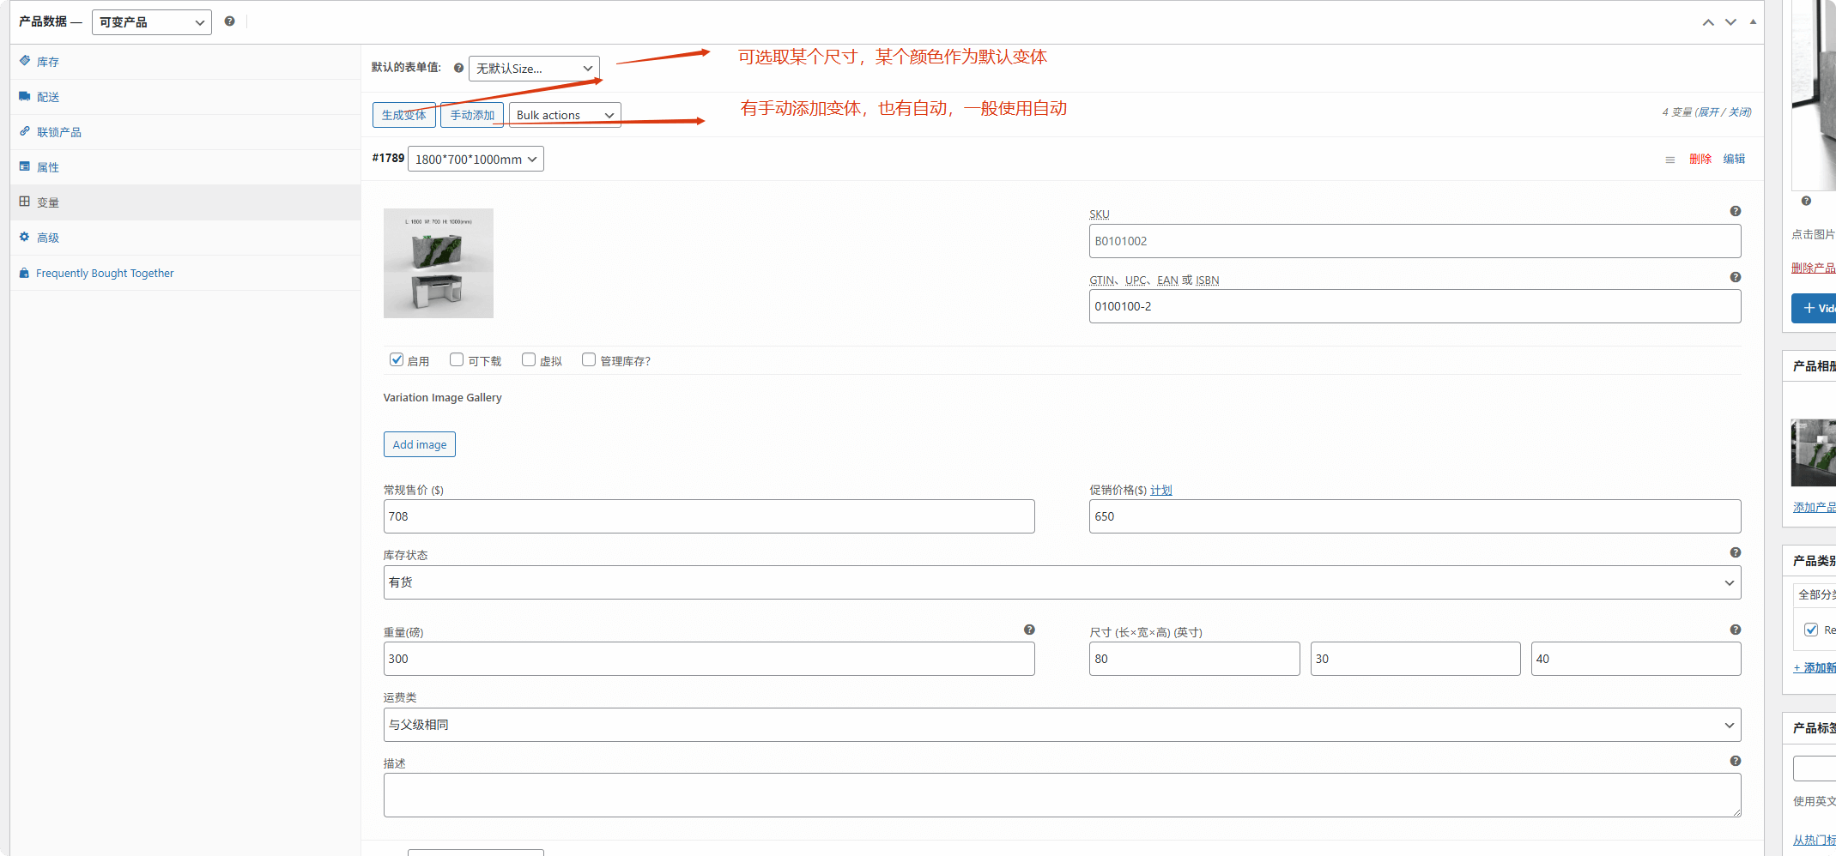The height and width of the screenshot is (856, 1836).
Task: Click the drag handle icon beside 删除
Action: [1669, 160]
